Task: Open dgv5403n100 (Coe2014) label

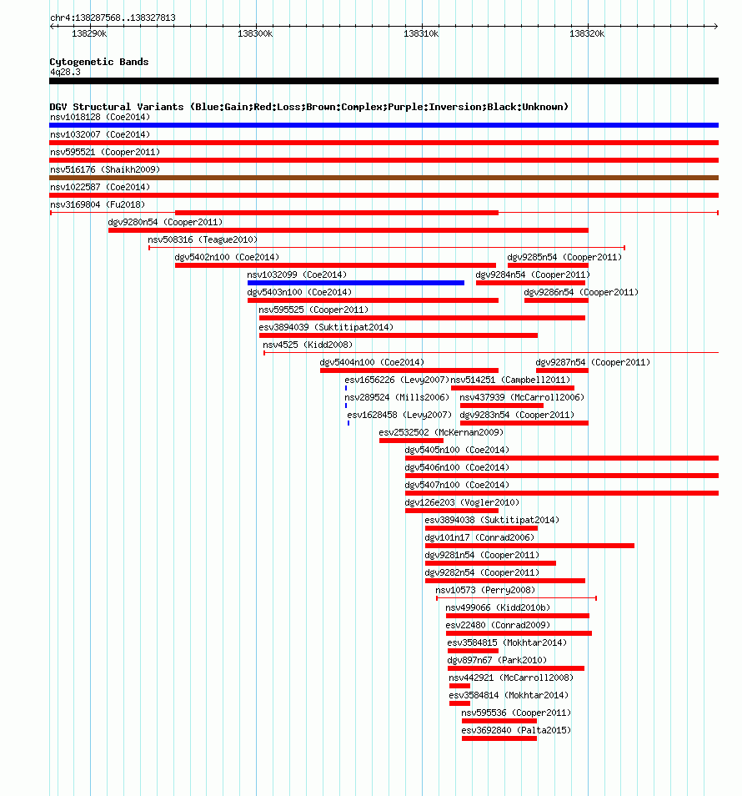Action: [x=300, y=292]
